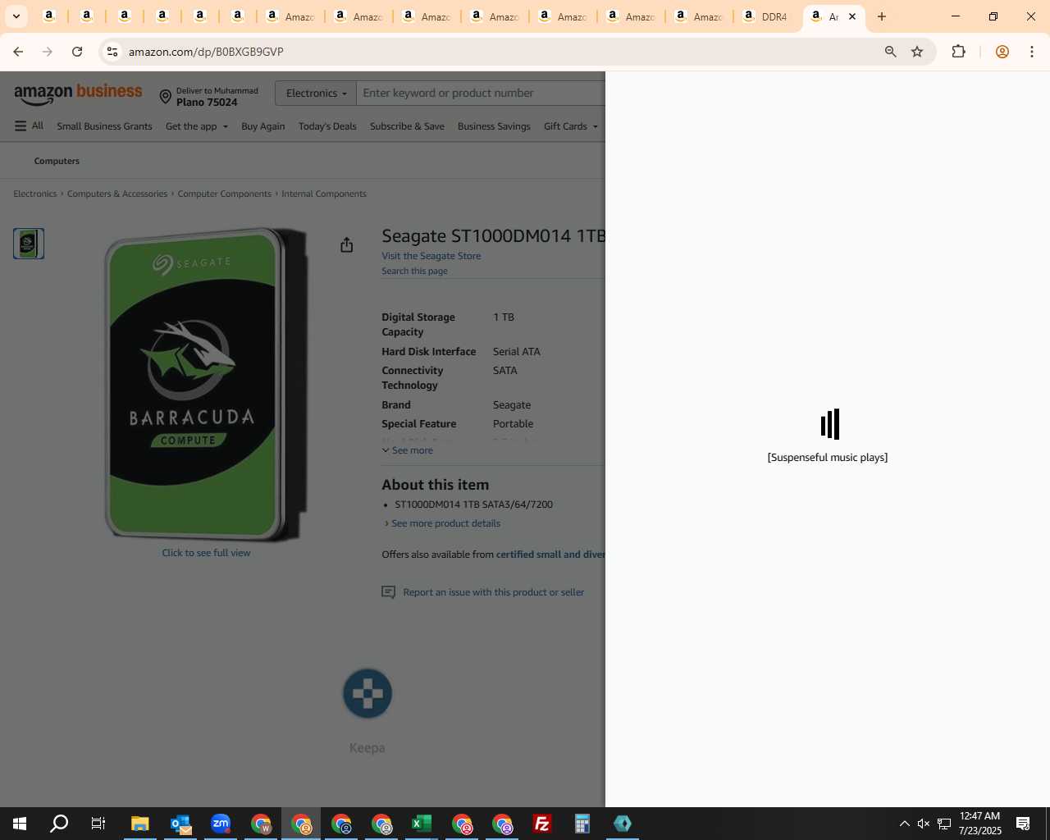Open the Chrome three-dot menu
Viewport: 1050px width, 840px height.
click(x=1032, y=52)
